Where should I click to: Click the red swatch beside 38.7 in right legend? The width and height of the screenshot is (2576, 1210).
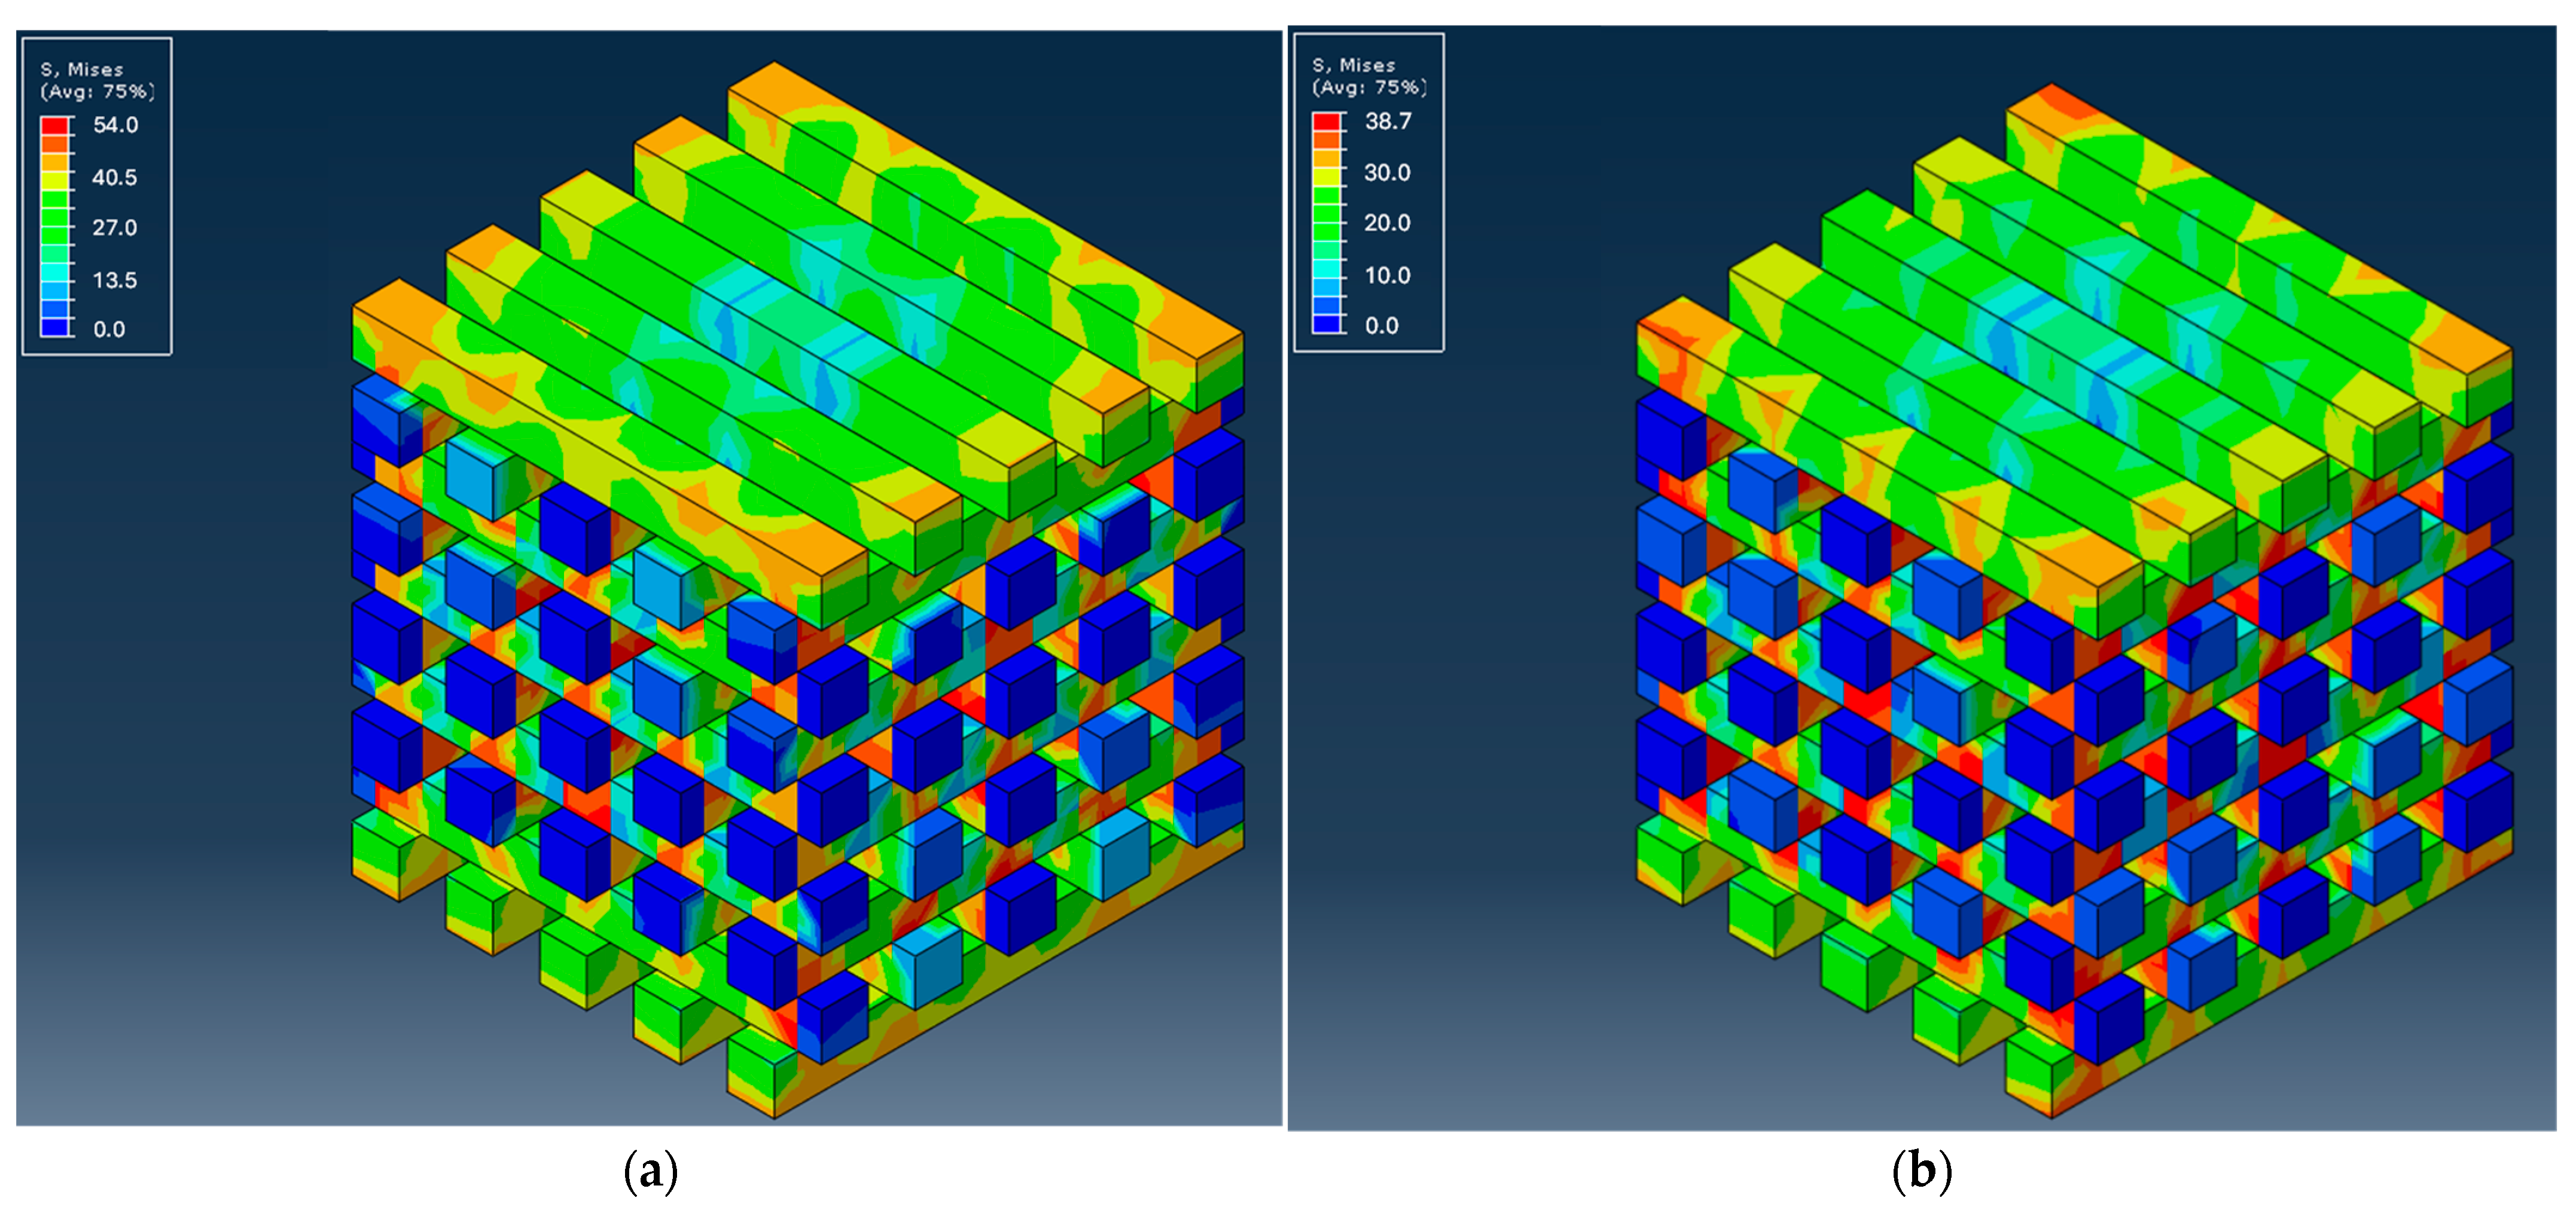pos(1327,122)
